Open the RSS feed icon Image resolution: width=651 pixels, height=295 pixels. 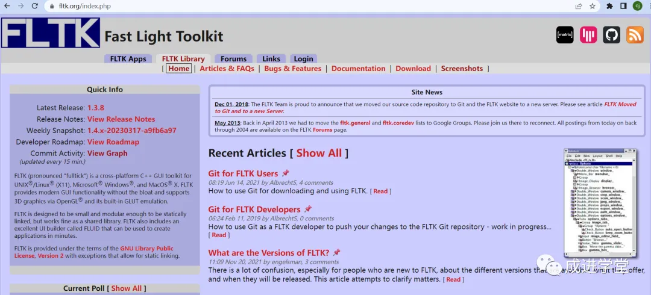tap(635, 35)
